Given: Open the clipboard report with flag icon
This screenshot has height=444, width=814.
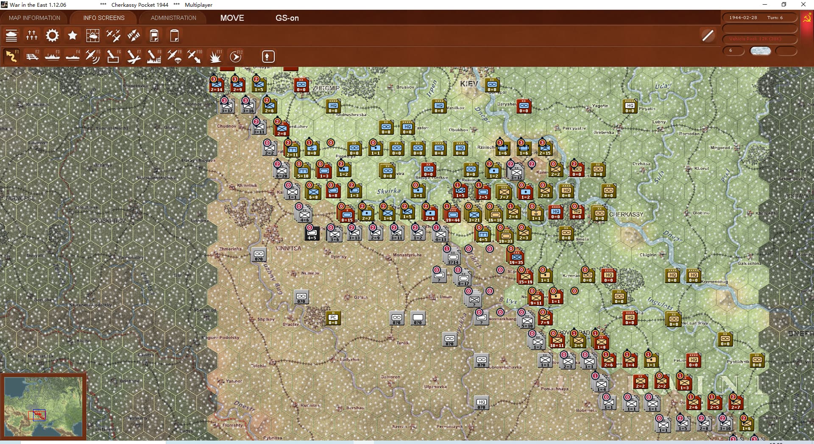Looking at the screenshot, I should tap(154, 36).
